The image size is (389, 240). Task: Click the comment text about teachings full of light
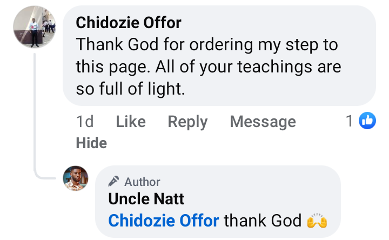click(208, 67)
